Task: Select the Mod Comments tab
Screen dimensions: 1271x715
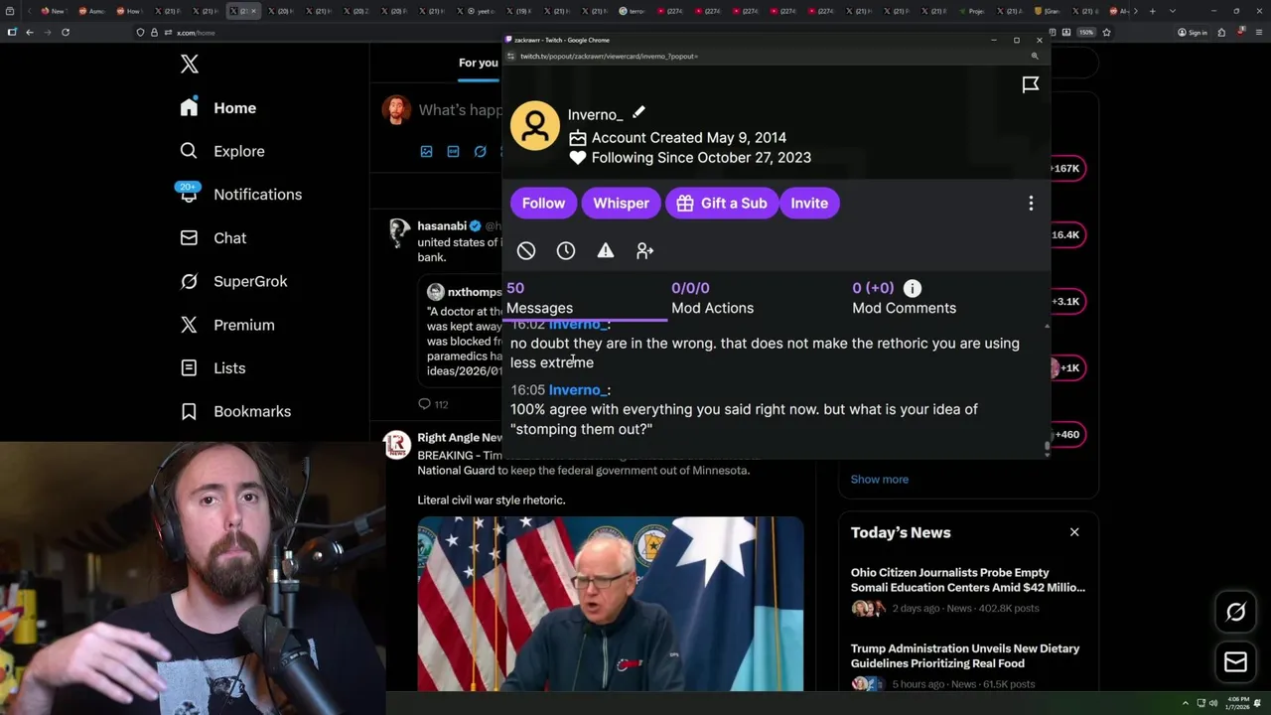Action: [904, 298]
